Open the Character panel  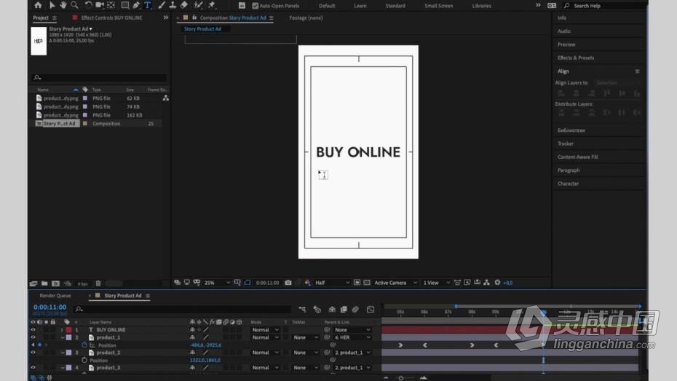coord(568,184)
